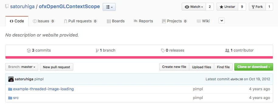
Task: Click the example-threaded-image-loading folder icon
Action: tap(10, 89)
